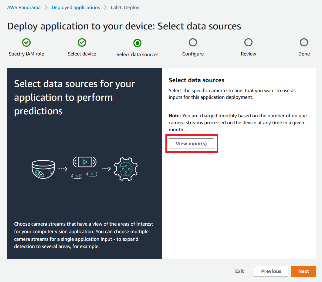Click the Review step label
Image resolution: width=322 pixels, height=282 pixels.
[x=249, y=54]
